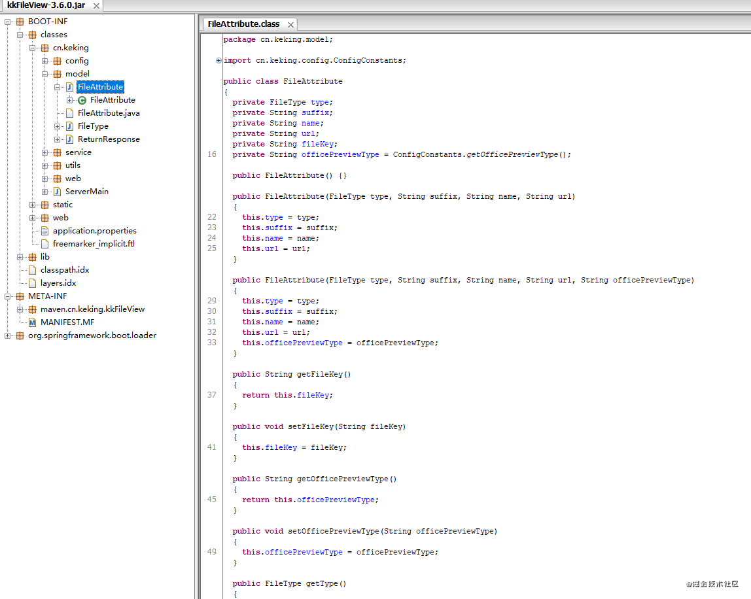
Task: Click line number 49 in the gutter
Action: click(212, 552)
